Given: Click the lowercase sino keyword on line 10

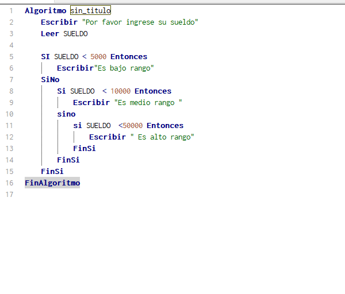Looking at the screenshot, I should point(66,114).
